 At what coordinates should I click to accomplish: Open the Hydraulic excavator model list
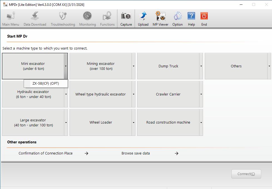click(66, 94)
